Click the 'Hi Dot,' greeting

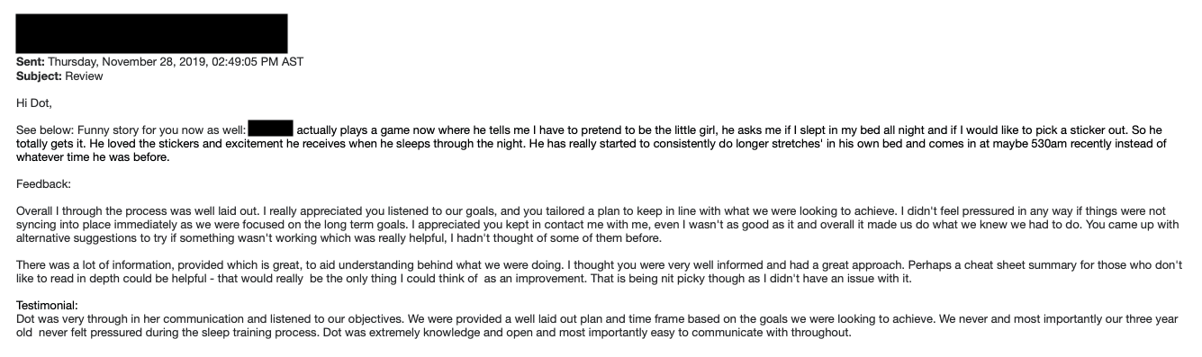(x=34, y=103)
